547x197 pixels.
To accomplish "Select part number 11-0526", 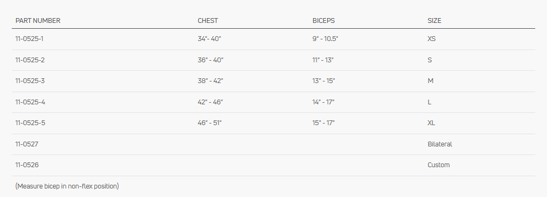I will [27, 165].
